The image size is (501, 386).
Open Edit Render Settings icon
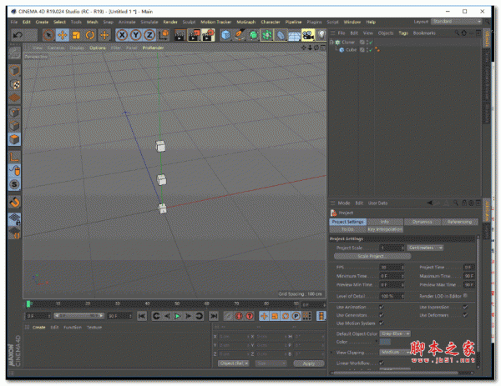click(x=208, y=35)
